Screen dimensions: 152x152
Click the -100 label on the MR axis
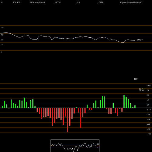coord(149,134)
